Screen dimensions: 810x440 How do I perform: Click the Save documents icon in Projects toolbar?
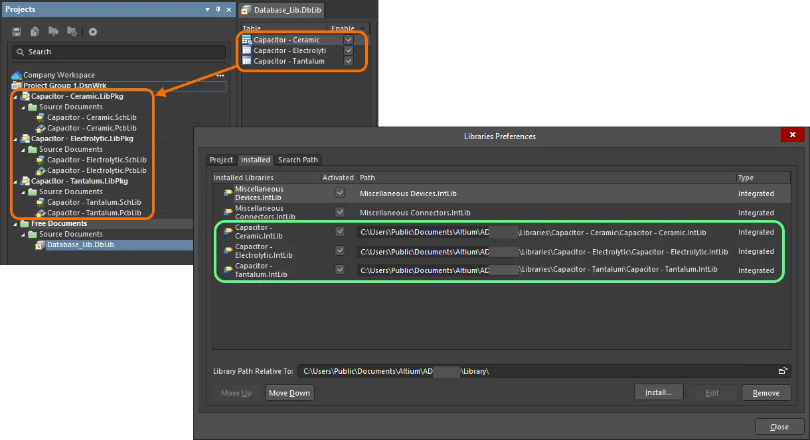[16, 31]
